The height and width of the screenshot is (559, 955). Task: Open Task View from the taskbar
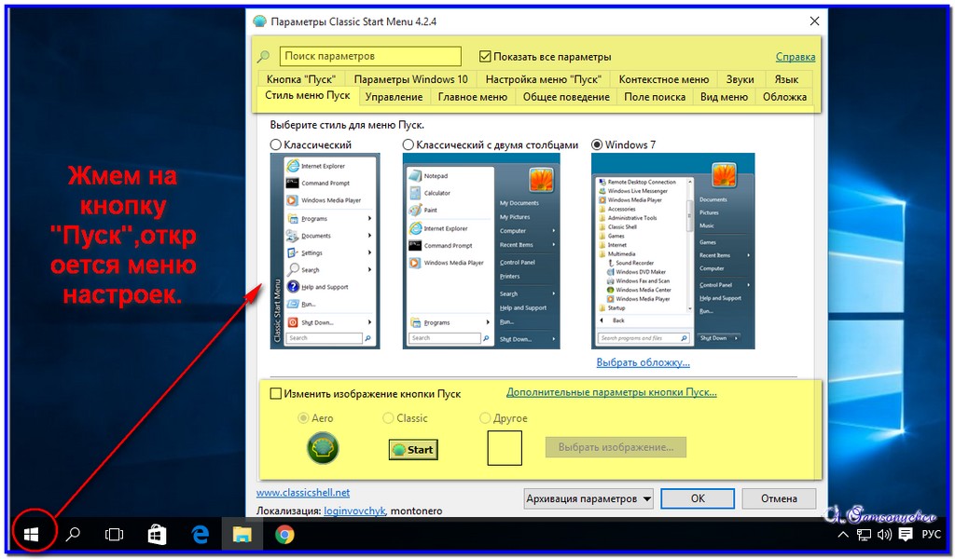(114, 535)
